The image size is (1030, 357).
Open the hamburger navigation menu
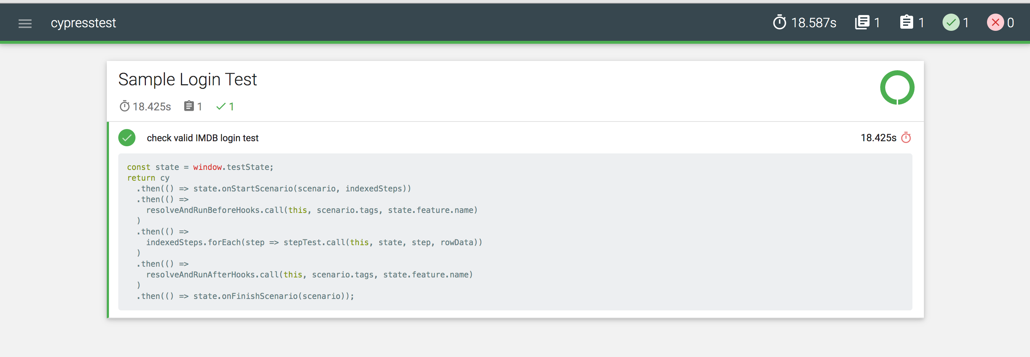25,23
